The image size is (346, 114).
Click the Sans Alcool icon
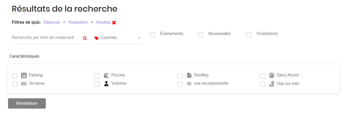pyautogui.click(x=271, y=75)
